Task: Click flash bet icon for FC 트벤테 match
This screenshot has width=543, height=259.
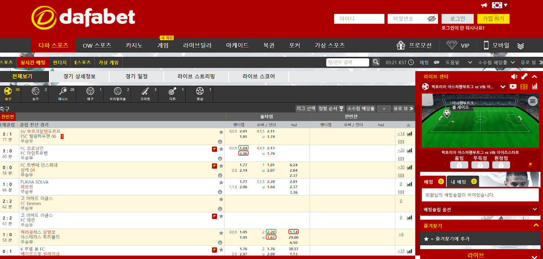Action: click(x=214, y=166)
